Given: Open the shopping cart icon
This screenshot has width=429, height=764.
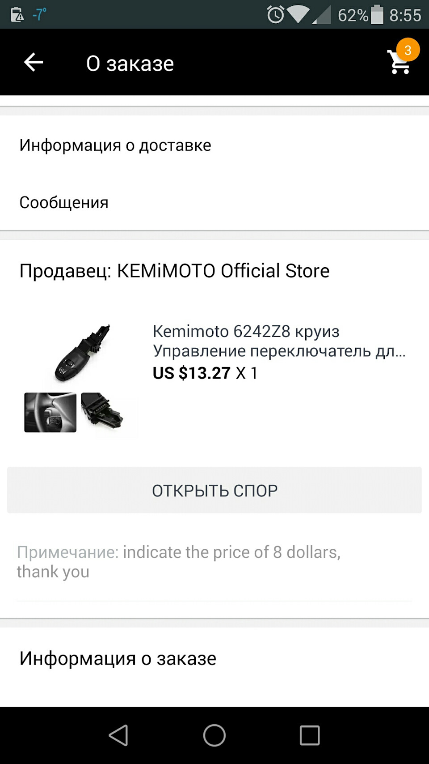Looking at the screenshot, I should [x=398, y=63].
